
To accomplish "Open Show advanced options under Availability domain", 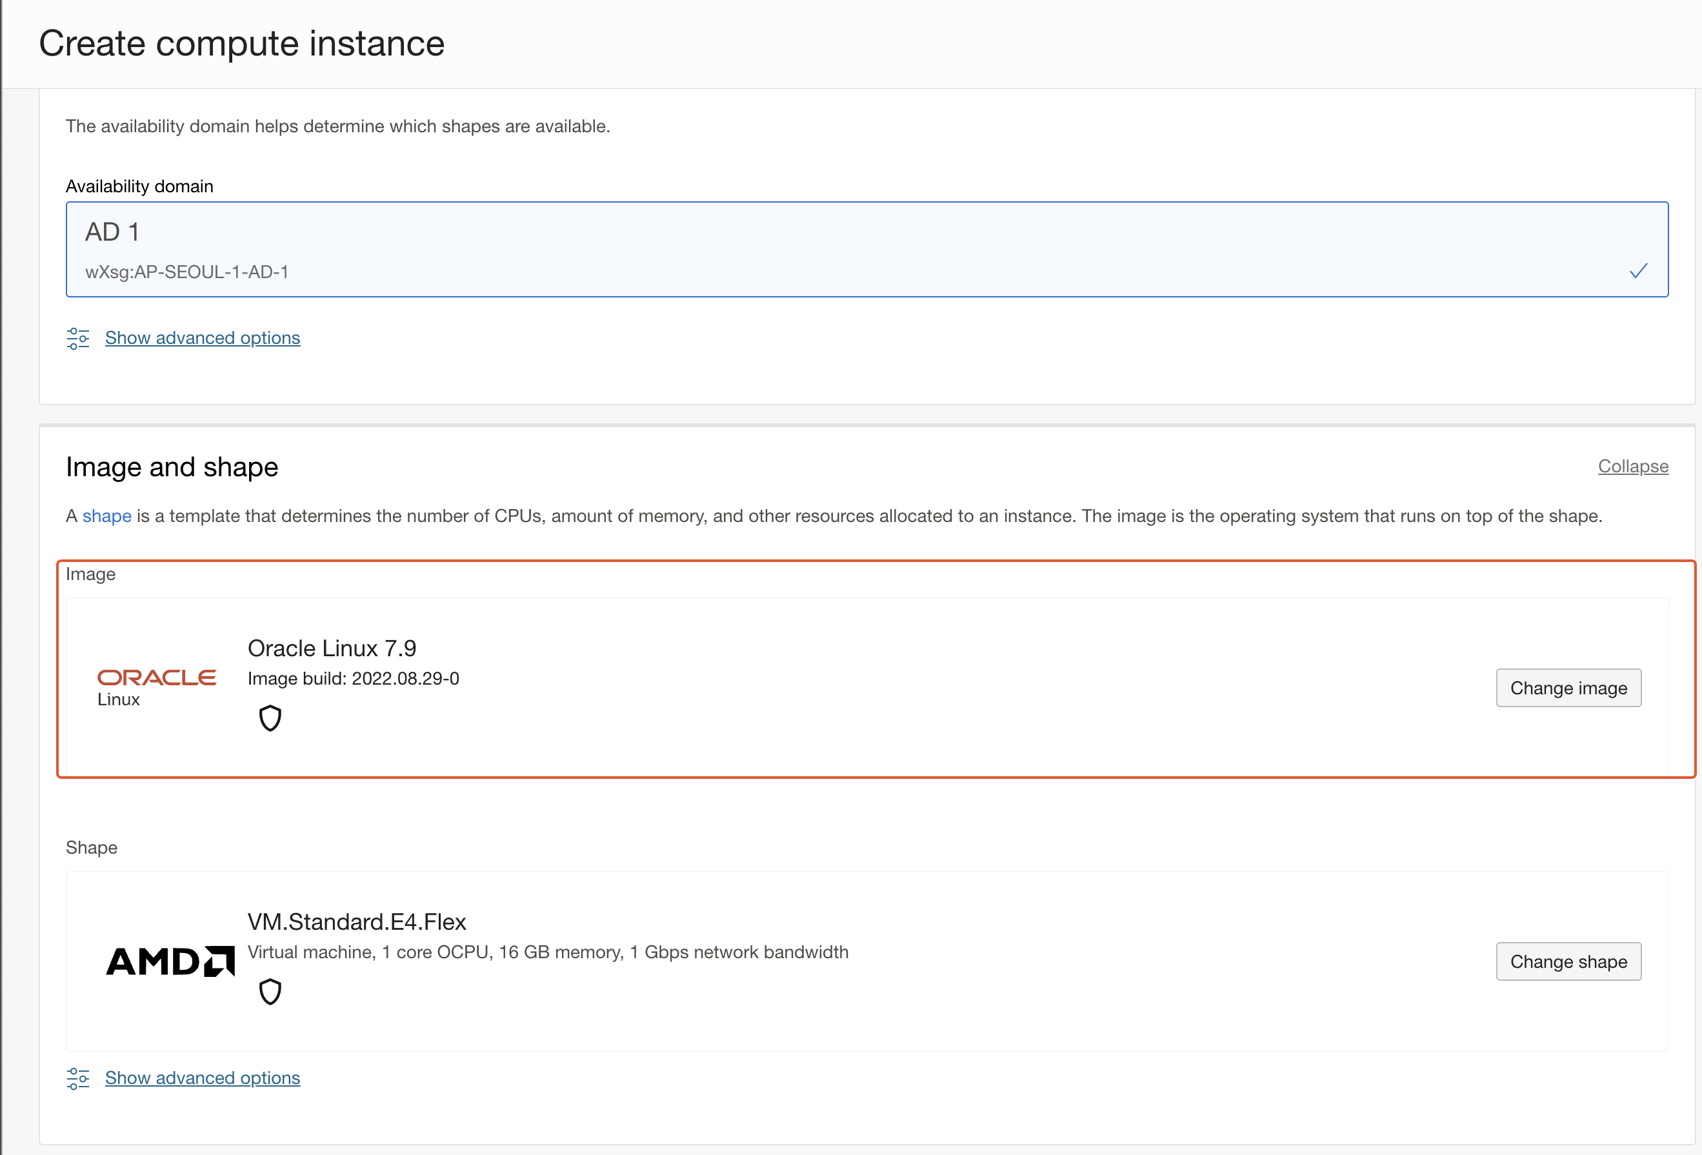I will [202, 337].
